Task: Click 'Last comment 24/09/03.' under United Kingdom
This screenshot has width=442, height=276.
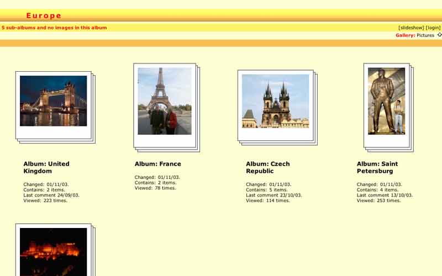Action: [x=51, y=195]
